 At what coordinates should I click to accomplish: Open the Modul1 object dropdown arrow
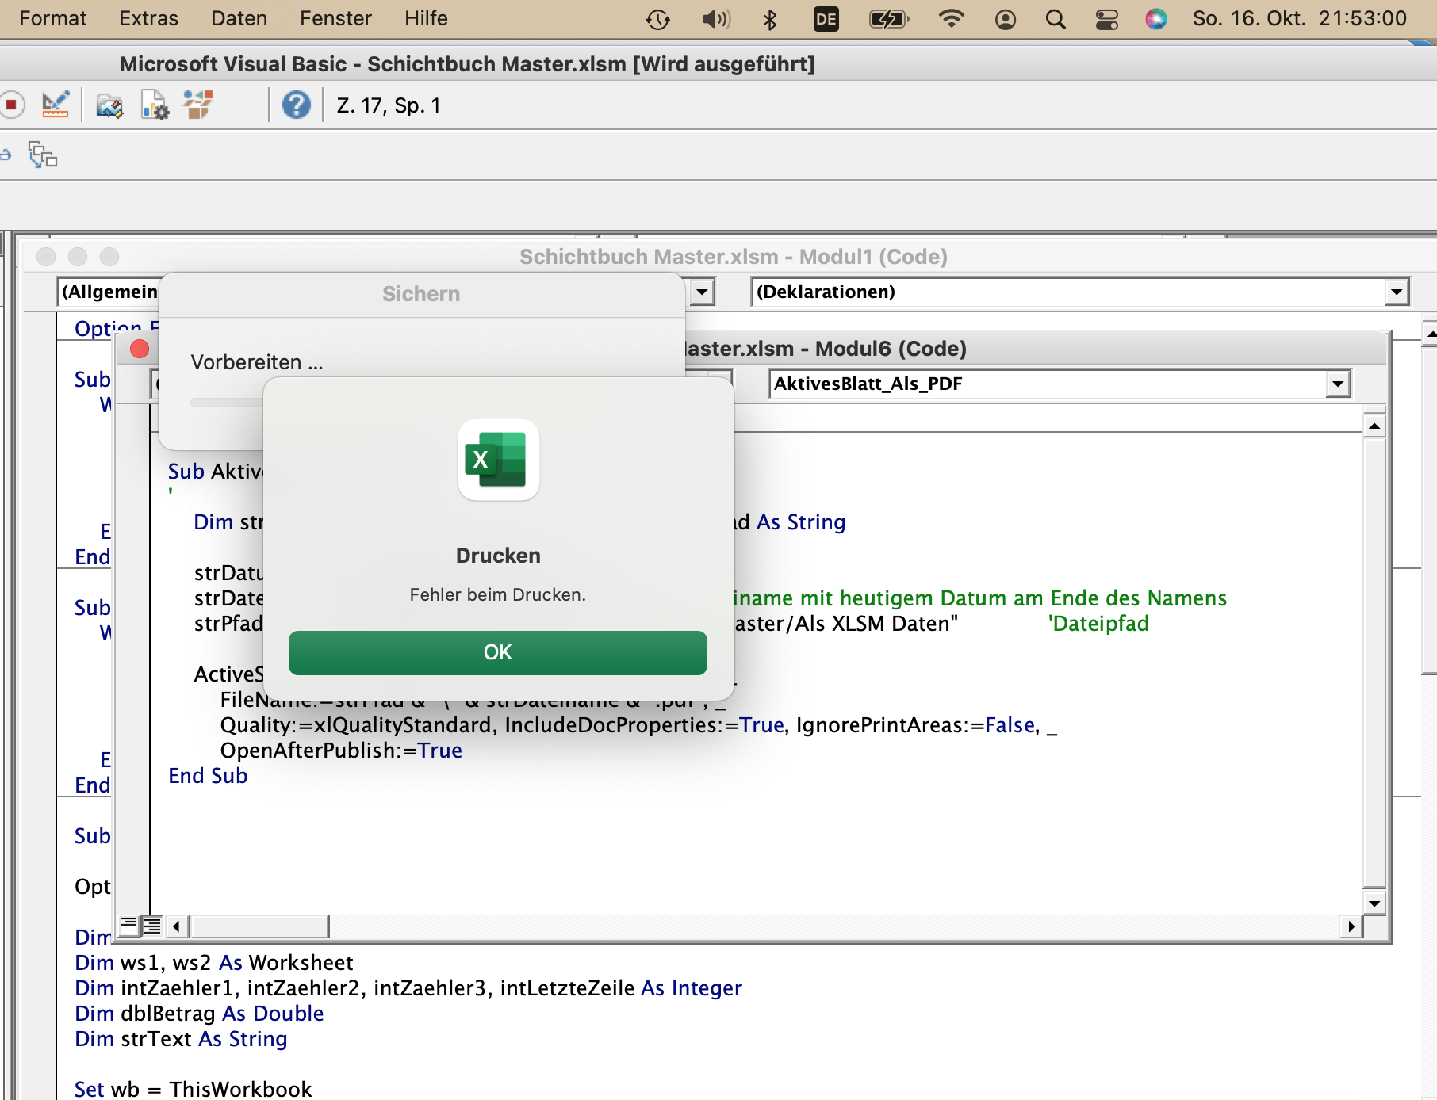click(x=702, y=292)
